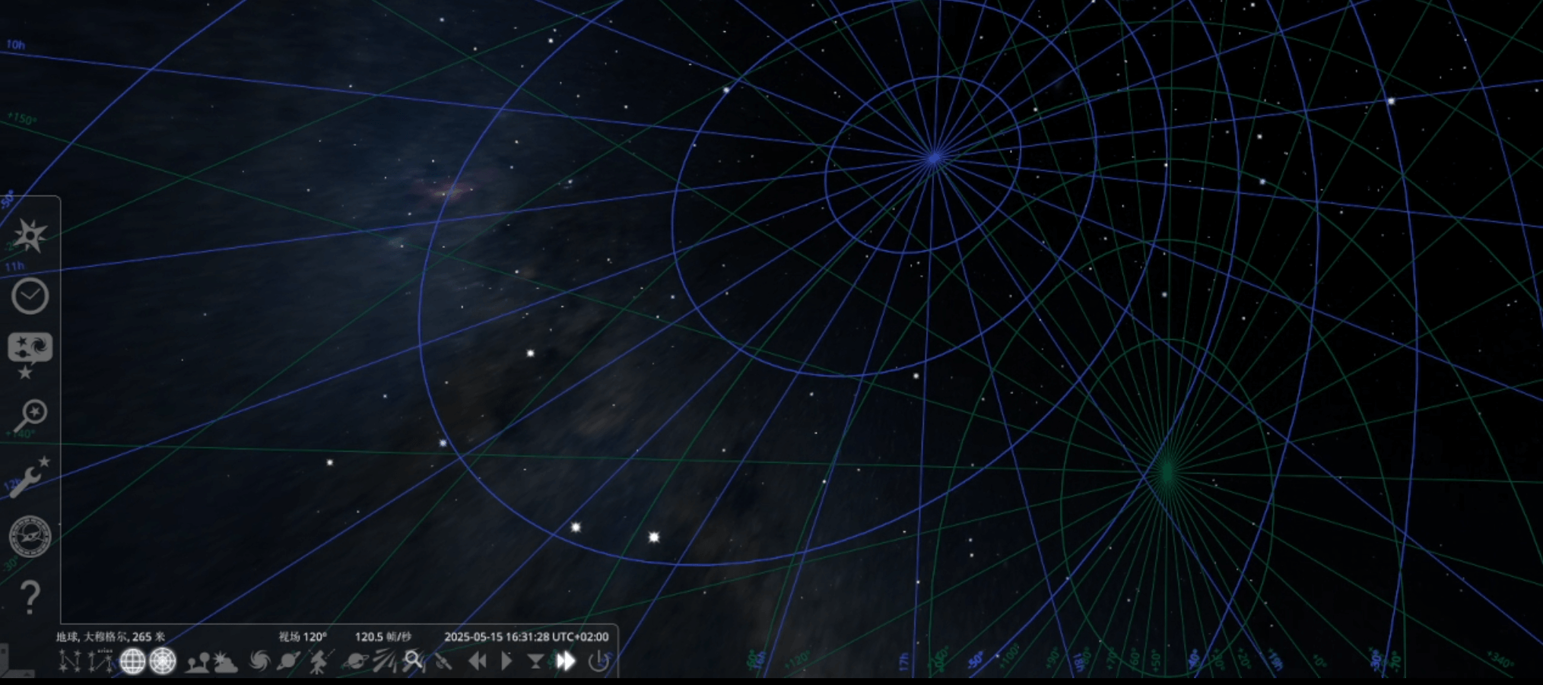Quit Stellarium using the power icon
Image resolution: width=1543 pixels, height=685 pixels.
coord(599,661)
